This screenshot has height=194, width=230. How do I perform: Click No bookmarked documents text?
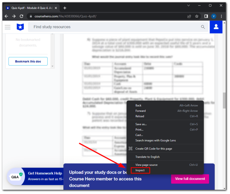click(28, 42)
